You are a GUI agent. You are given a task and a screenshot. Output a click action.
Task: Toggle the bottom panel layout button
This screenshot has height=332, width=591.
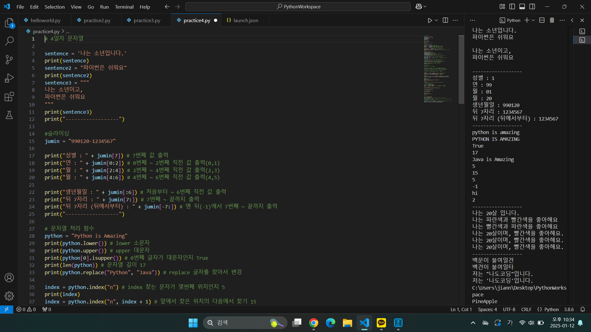[522, 6]
